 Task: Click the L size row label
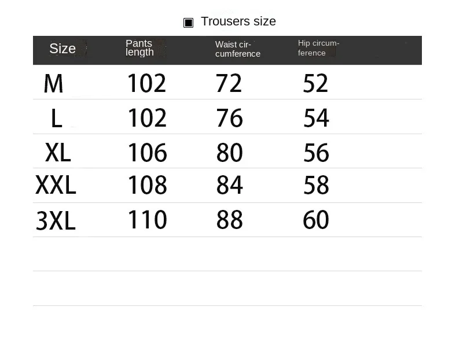coord(57,118)
